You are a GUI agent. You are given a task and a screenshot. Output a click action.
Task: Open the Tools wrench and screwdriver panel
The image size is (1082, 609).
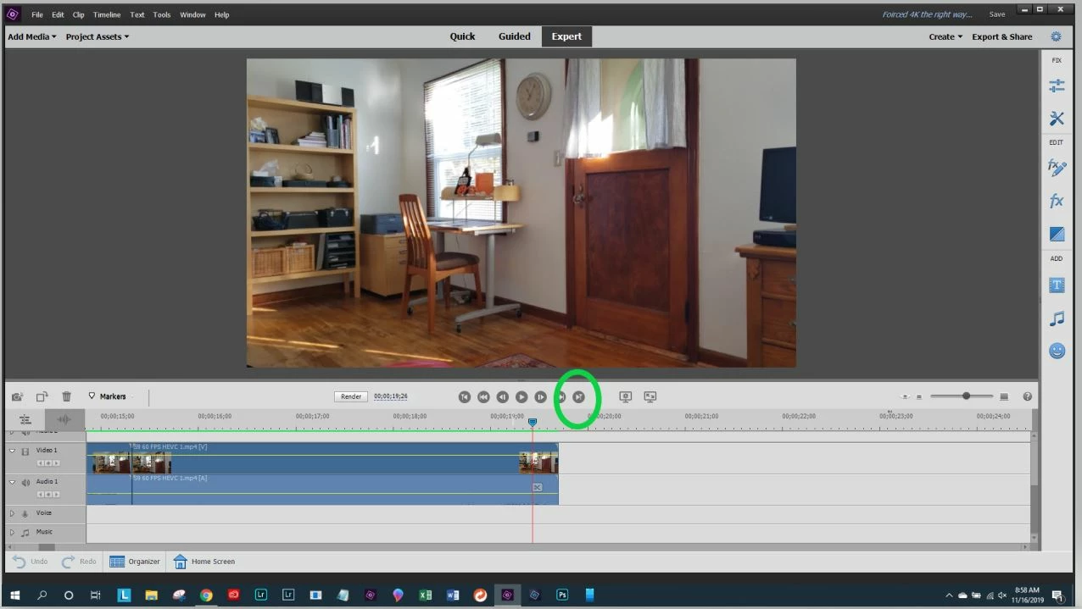click(1057, 118)
